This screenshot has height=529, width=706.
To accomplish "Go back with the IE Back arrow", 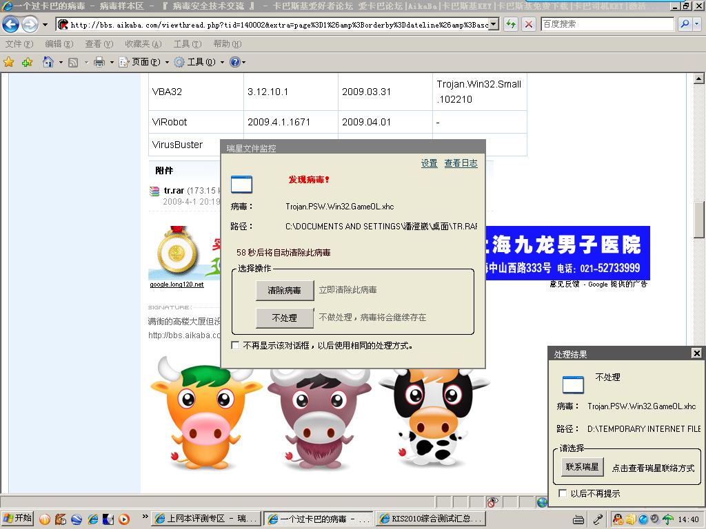I will [x=10, y=24].
